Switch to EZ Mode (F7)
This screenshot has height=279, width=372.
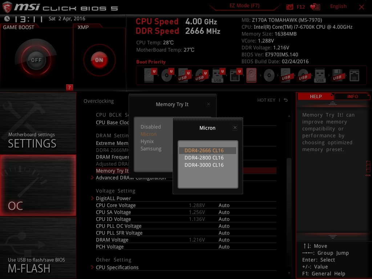coord(244,5)
